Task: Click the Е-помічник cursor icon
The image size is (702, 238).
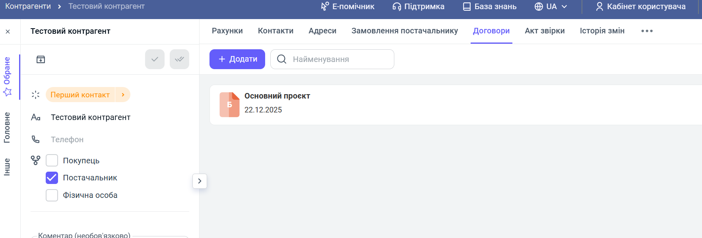Action: [325, 6]
